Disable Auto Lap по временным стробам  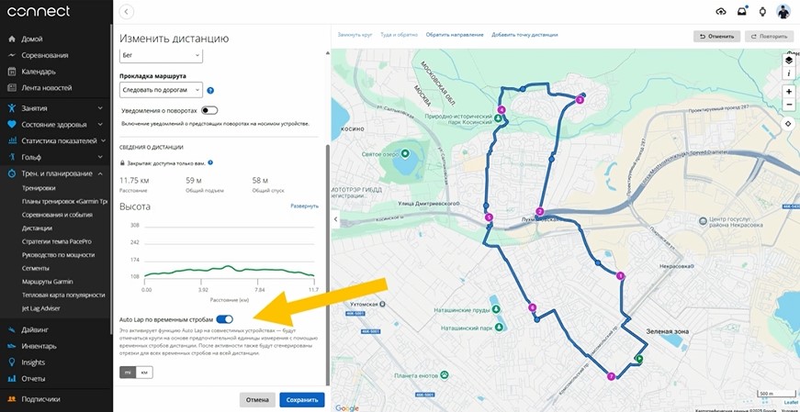coord(224,319)
